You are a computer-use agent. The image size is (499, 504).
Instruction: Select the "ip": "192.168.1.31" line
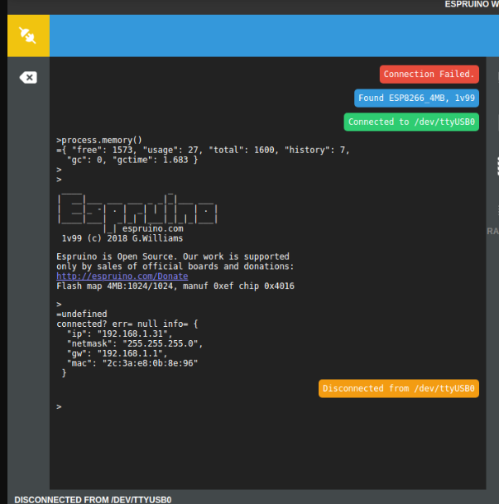click(x=119, y=334)
